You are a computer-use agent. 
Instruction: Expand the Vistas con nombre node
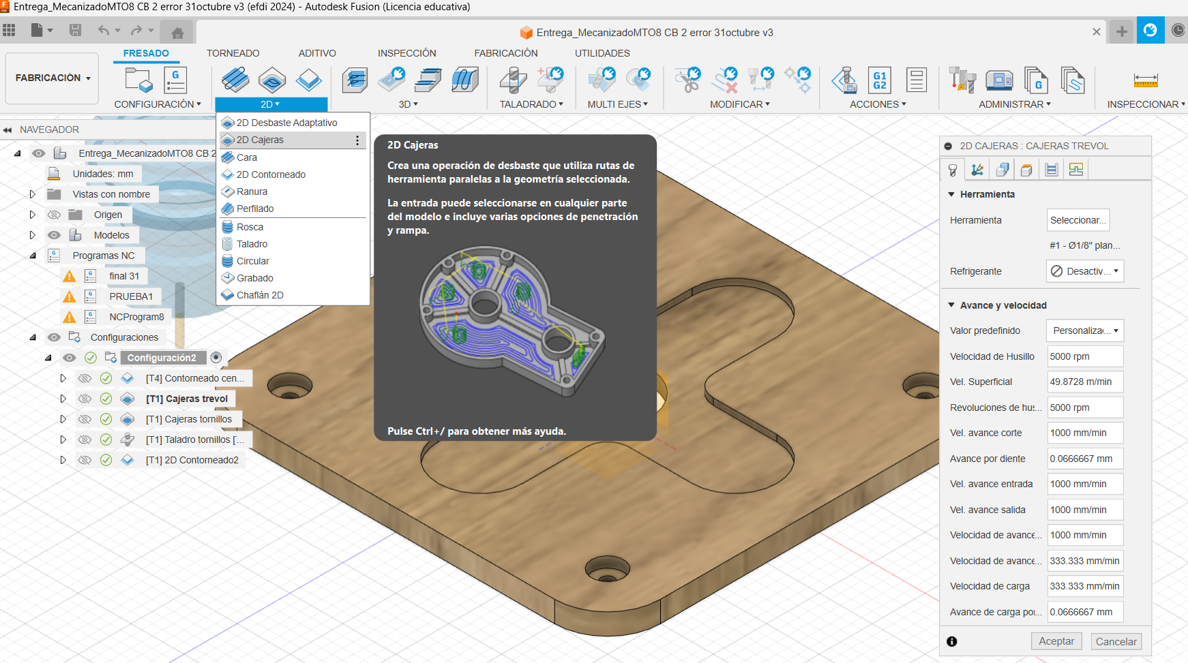point(32,194)
